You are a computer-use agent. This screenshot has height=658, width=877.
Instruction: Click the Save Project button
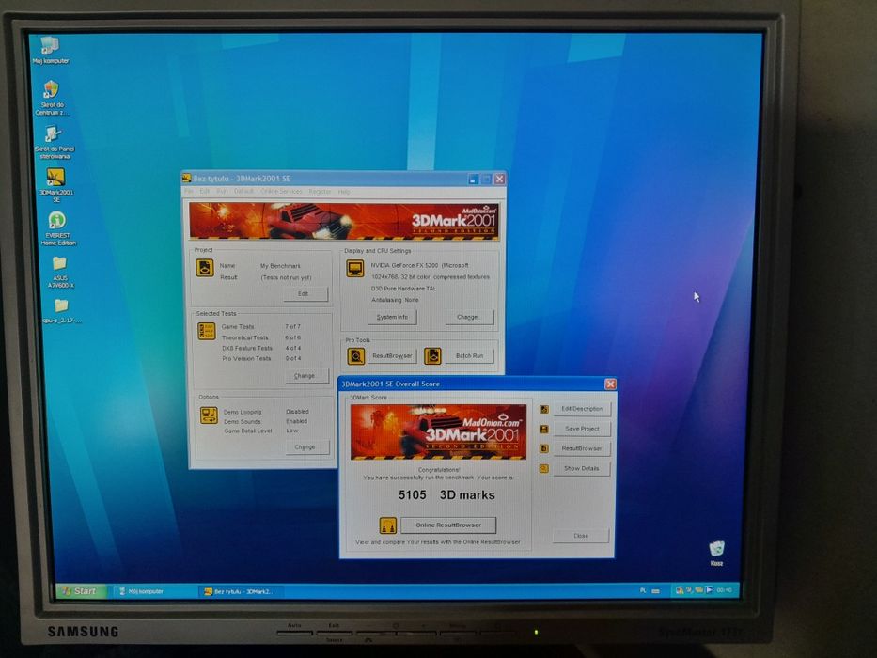coord(582,429)
